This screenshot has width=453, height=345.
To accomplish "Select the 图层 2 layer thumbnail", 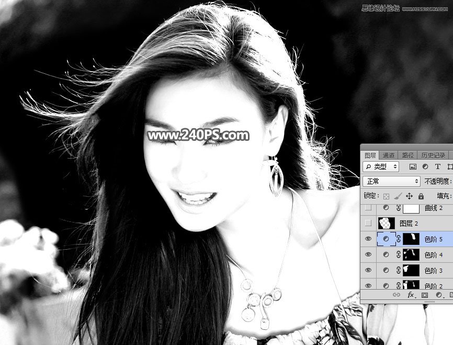I will pyautogui.click(x=386, y=223).
